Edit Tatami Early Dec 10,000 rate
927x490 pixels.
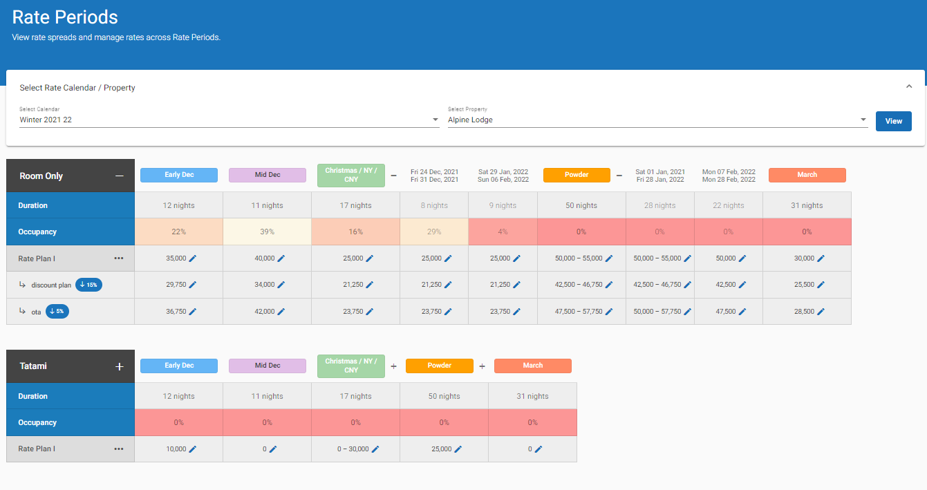(193, 449)
